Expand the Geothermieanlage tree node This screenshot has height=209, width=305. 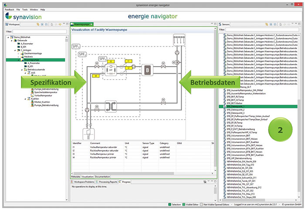click(18, 54)
